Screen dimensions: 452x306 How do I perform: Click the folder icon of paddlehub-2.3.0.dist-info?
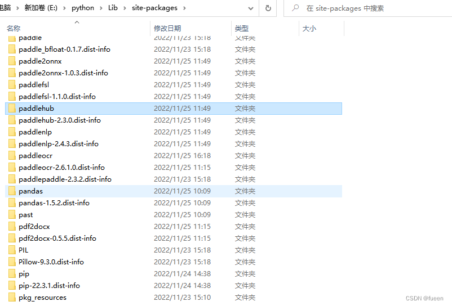12,120
